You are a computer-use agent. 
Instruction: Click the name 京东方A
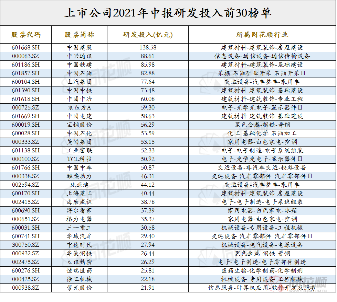coord(79,108)
